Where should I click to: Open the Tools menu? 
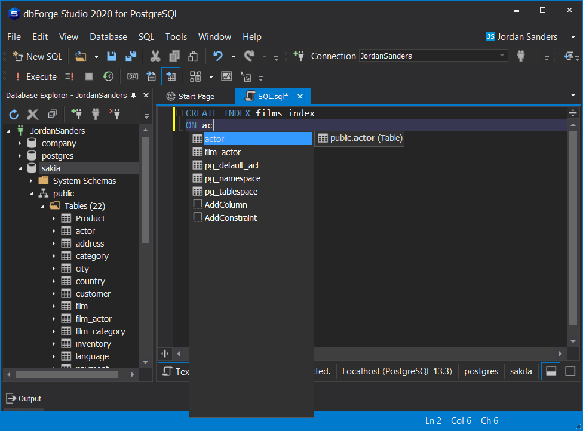coord(176,37)
